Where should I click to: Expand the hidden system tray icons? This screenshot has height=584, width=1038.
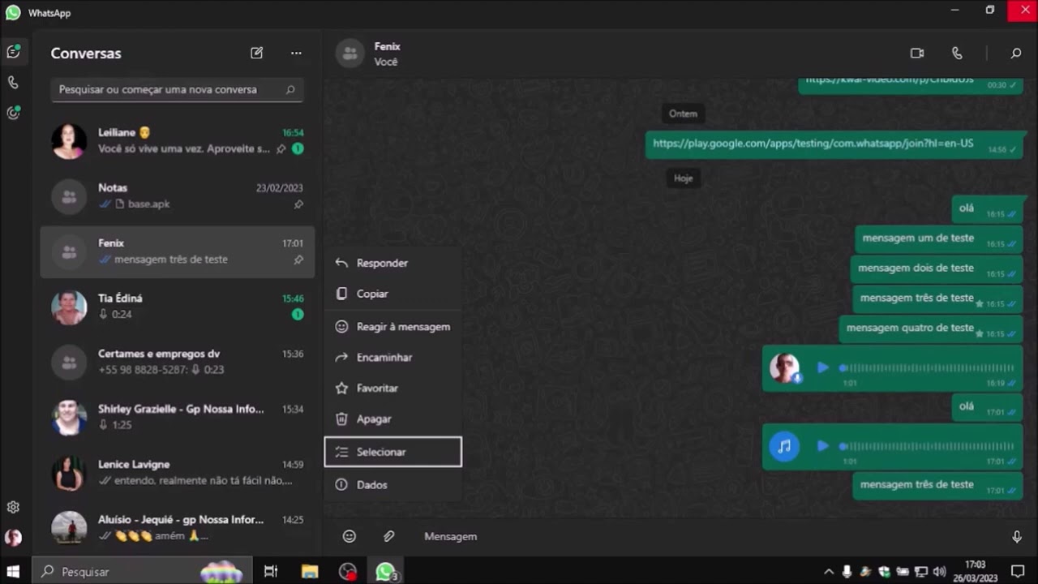pyautogui.click(x=829, y=572)
